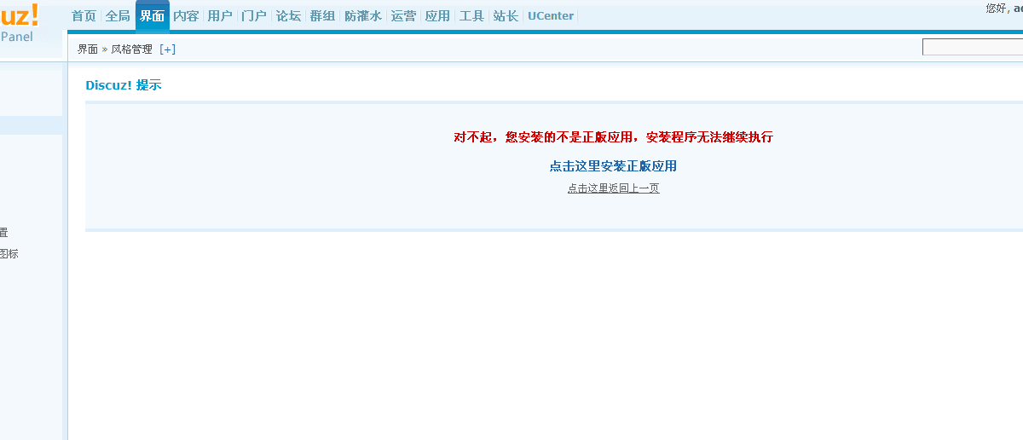Go to the 工具 tab
This screenshot has width=1023, height=440.
click(x=471, y=16)
